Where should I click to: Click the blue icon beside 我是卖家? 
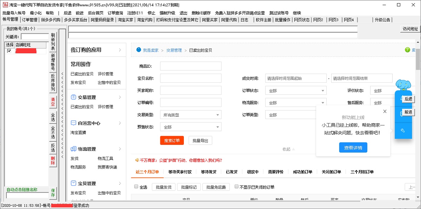click(x=139, y=50)
